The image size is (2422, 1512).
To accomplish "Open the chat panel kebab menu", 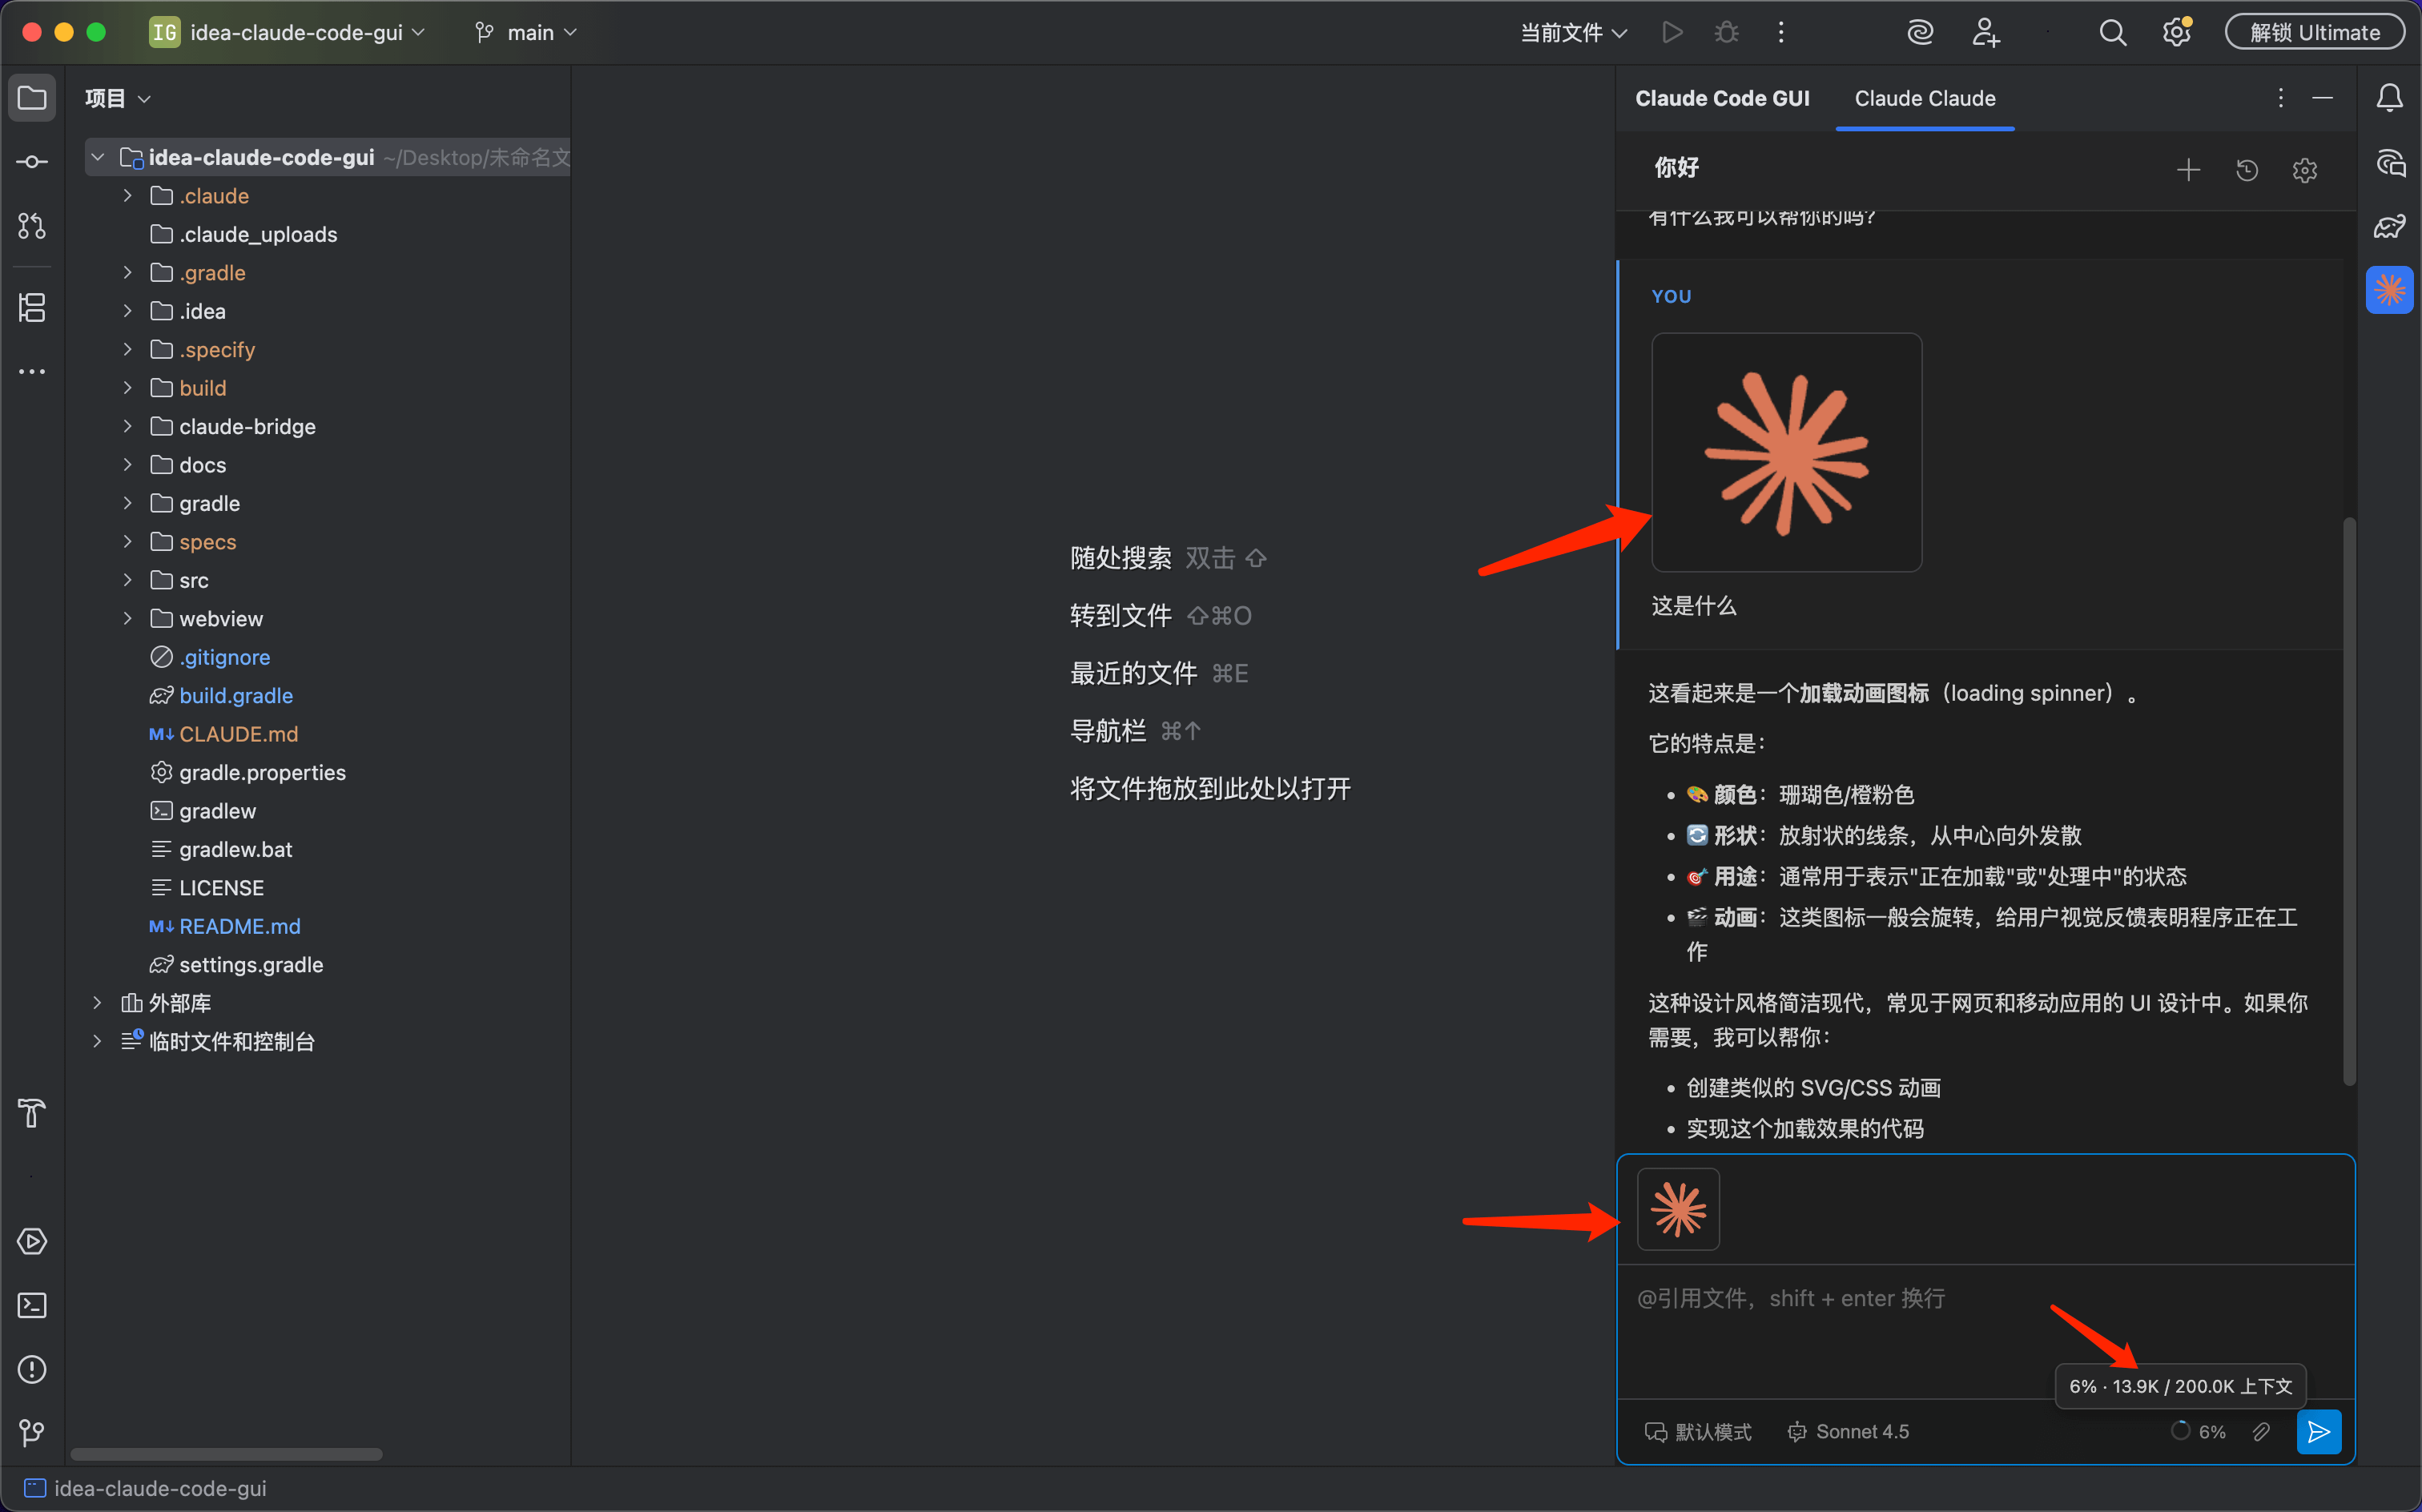I will (x=2281, y=97).
